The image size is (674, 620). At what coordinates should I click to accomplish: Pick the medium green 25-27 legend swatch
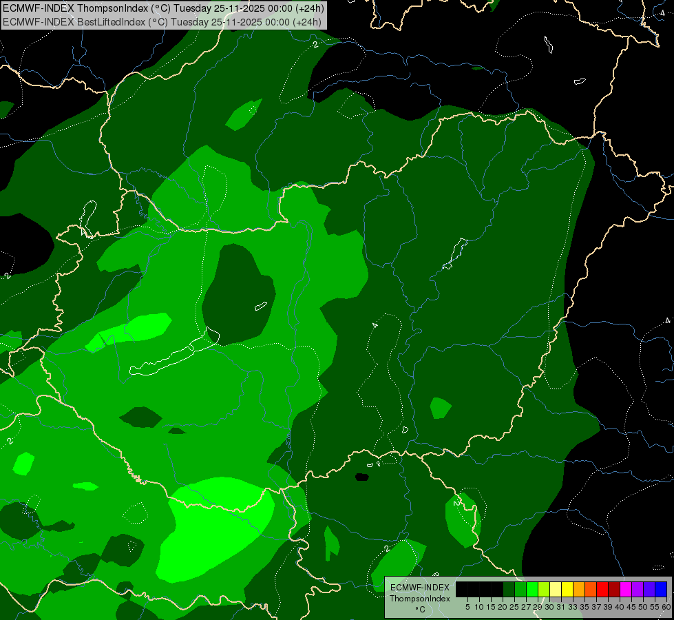click(520, 589)
